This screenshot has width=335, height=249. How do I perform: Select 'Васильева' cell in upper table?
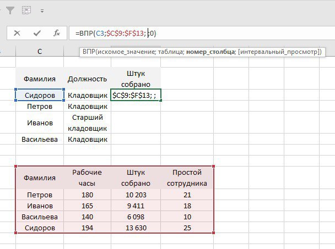pos(40,139)
